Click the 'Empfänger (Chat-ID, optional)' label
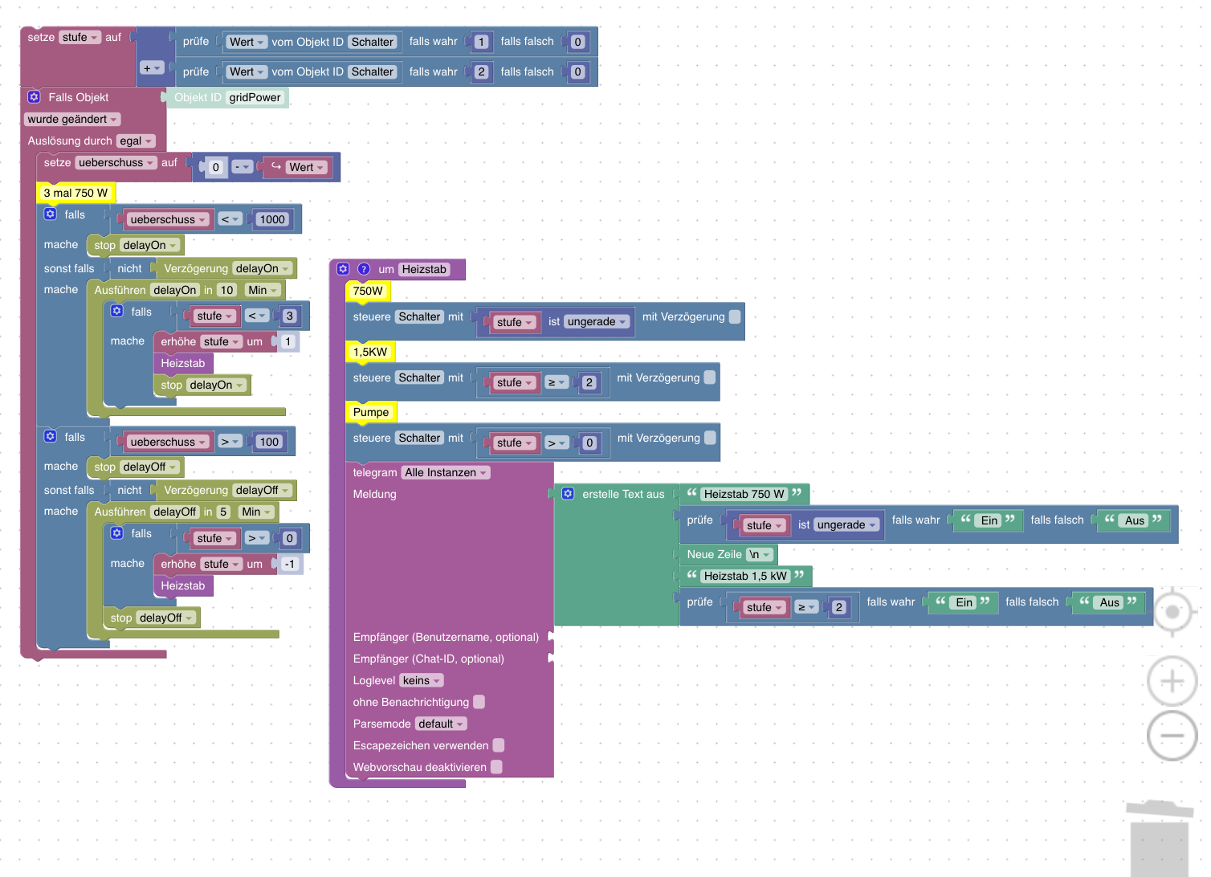1211x877 pixels. pyautogui.click(x=429, y=659)
